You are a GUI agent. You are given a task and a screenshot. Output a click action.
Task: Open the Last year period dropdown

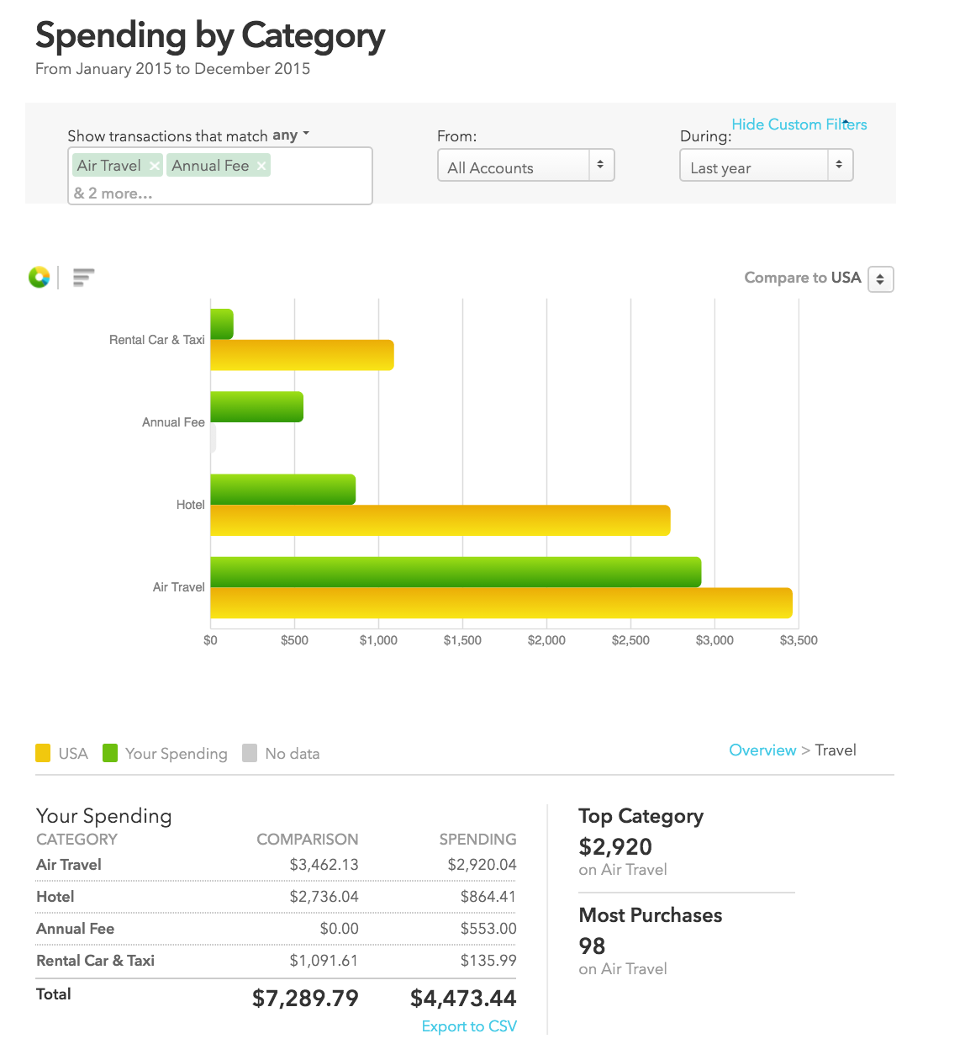point(766,166)
